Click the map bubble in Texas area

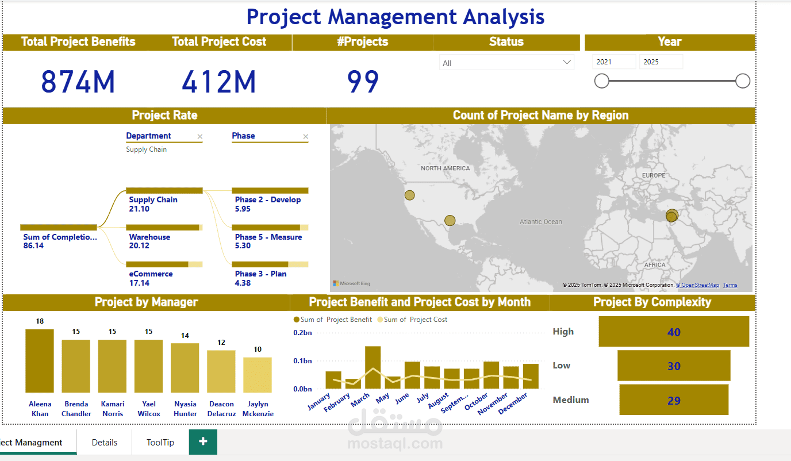[450, 221]
